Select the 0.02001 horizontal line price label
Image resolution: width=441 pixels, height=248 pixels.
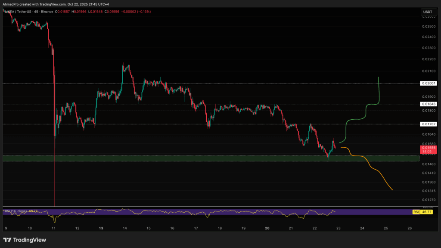click(x=429, y=83)
